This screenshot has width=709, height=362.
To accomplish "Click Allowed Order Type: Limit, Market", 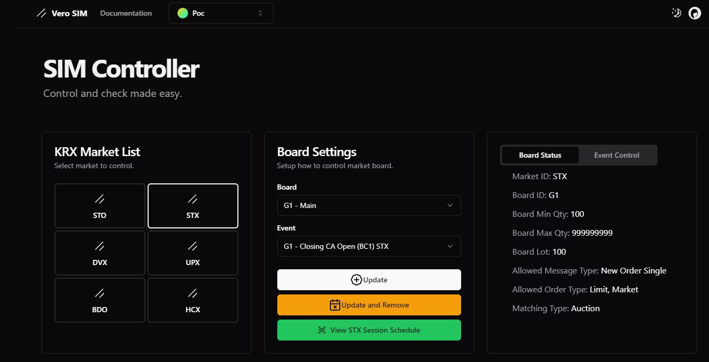I will coord(575,290).
